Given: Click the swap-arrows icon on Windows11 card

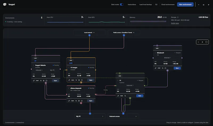Looking at the screenshot, I should tap(163, 68).
